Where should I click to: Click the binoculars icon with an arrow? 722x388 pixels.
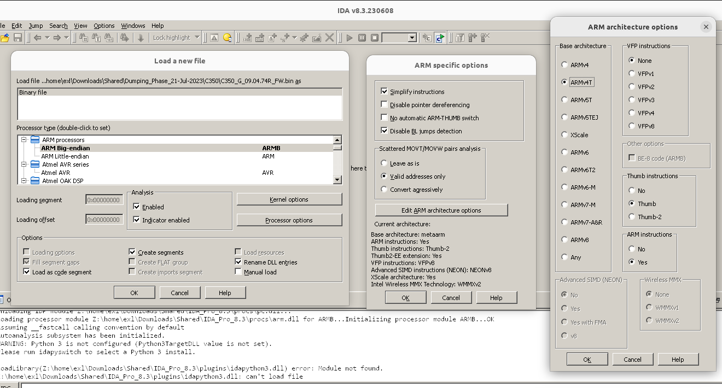pyautogui.click(x=125, y=38)
